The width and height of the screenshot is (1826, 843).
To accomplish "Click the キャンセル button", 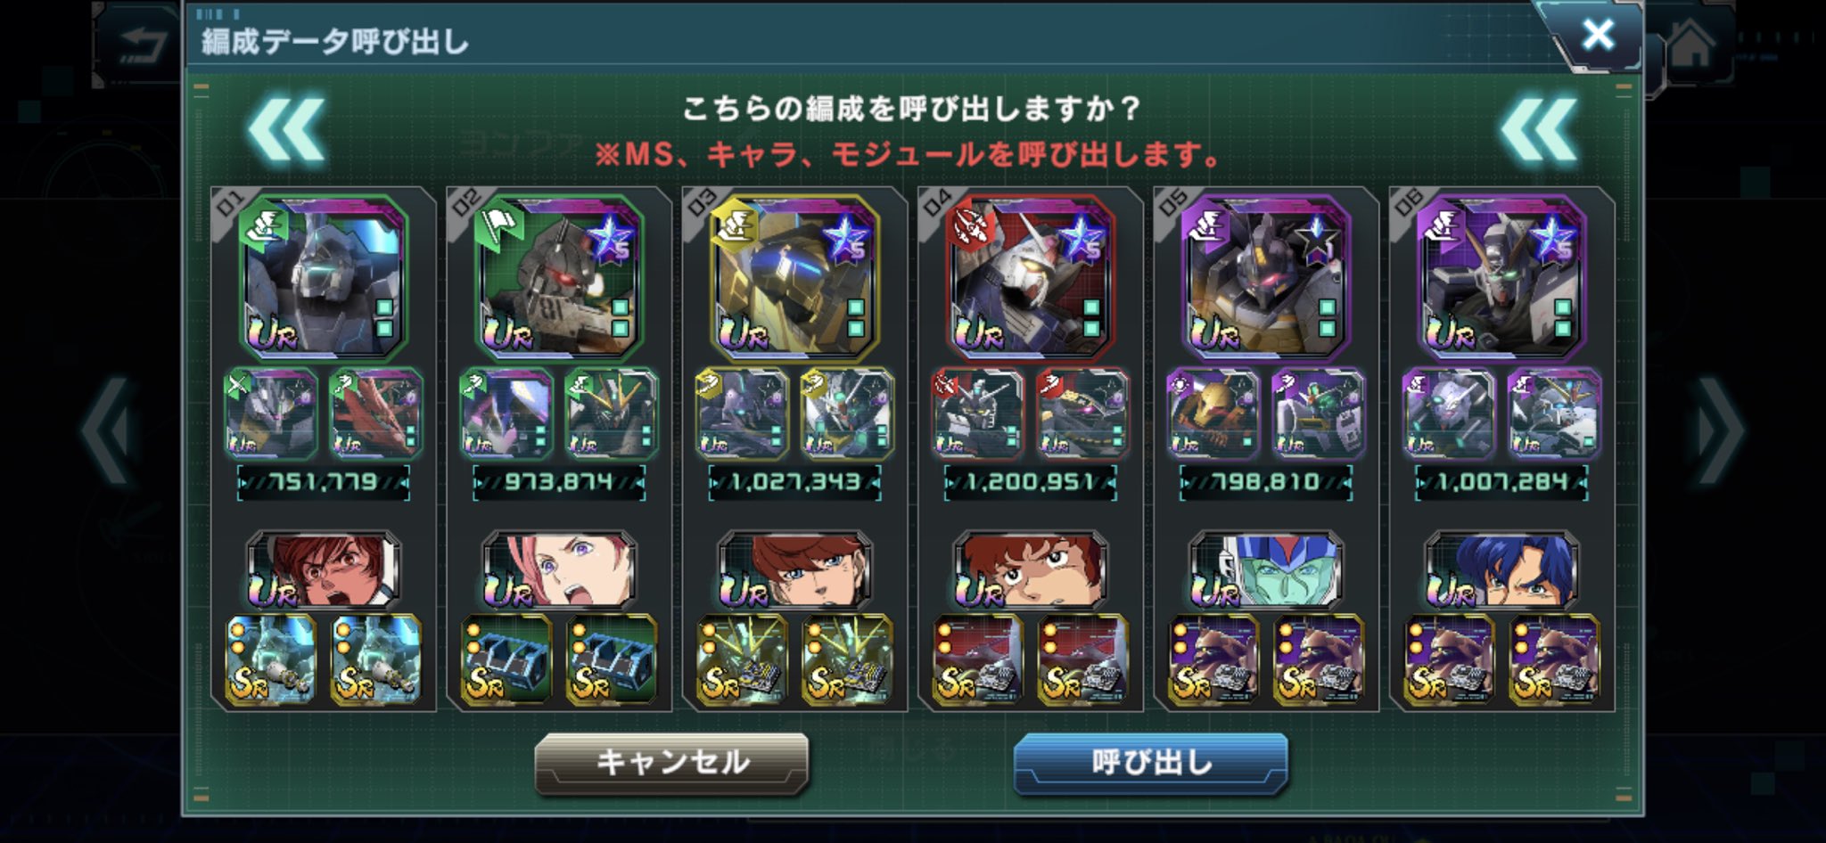I will tap(671, 763).
